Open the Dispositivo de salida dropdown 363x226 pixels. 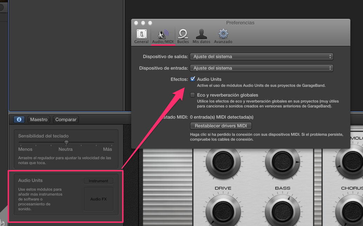[262, 57]
